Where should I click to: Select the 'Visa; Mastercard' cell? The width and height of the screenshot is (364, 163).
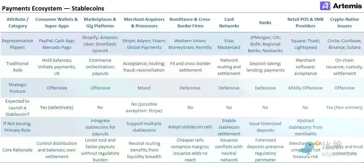point(229,44)
